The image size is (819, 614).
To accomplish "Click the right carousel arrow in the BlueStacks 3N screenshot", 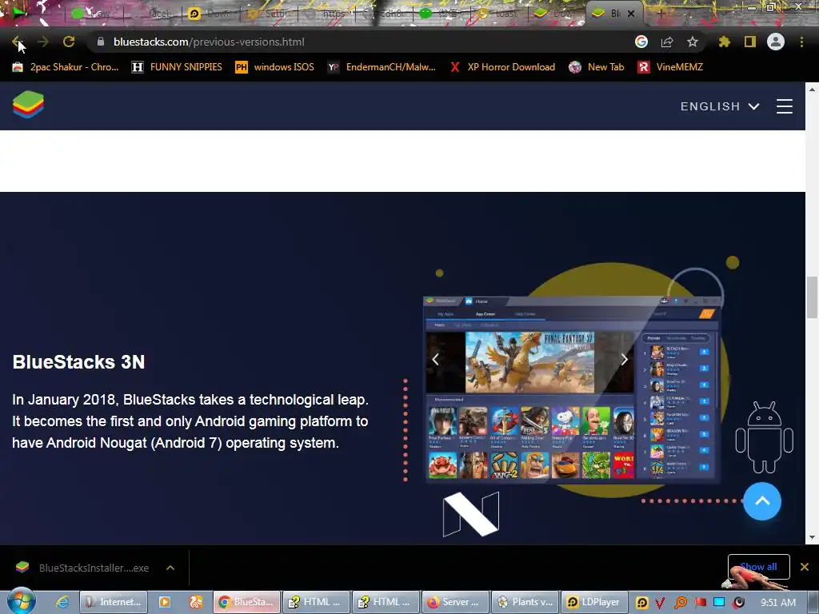I will [x=624, y=359].
